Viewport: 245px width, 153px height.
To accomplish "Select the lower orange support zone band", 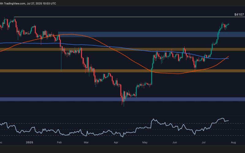I will coord(92,71).
